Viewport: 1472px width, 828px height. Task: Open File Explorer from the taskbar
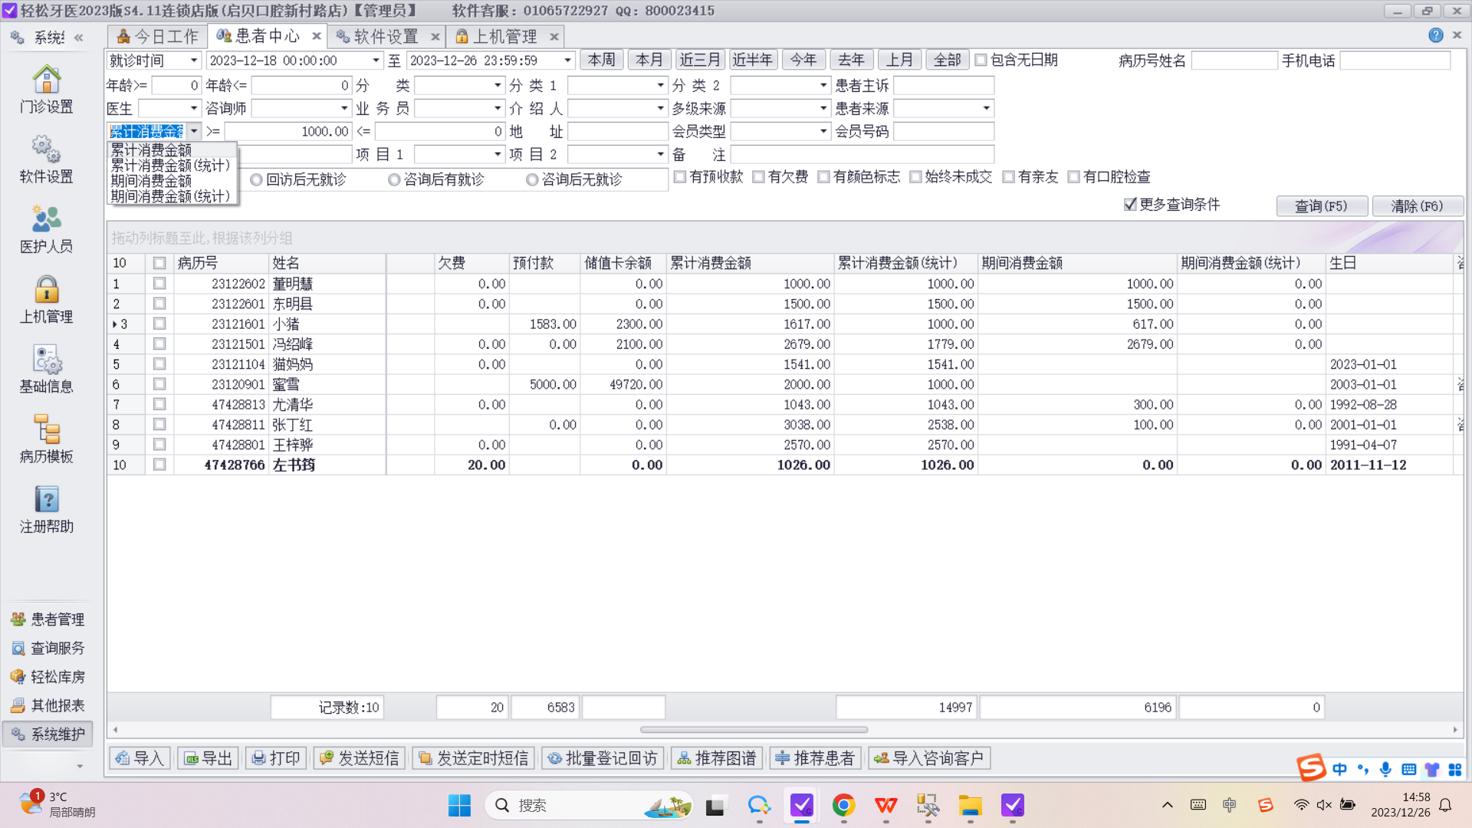(970, 805)
